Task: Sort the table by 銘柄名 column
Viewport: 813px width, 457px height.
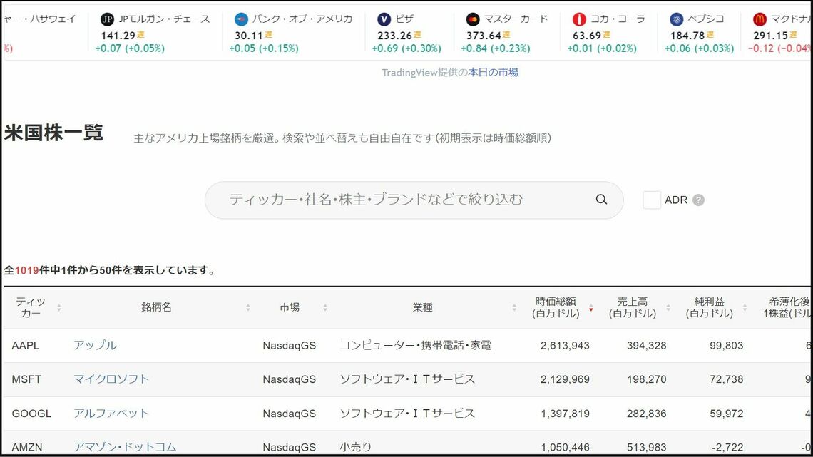Action: point(249,307)
